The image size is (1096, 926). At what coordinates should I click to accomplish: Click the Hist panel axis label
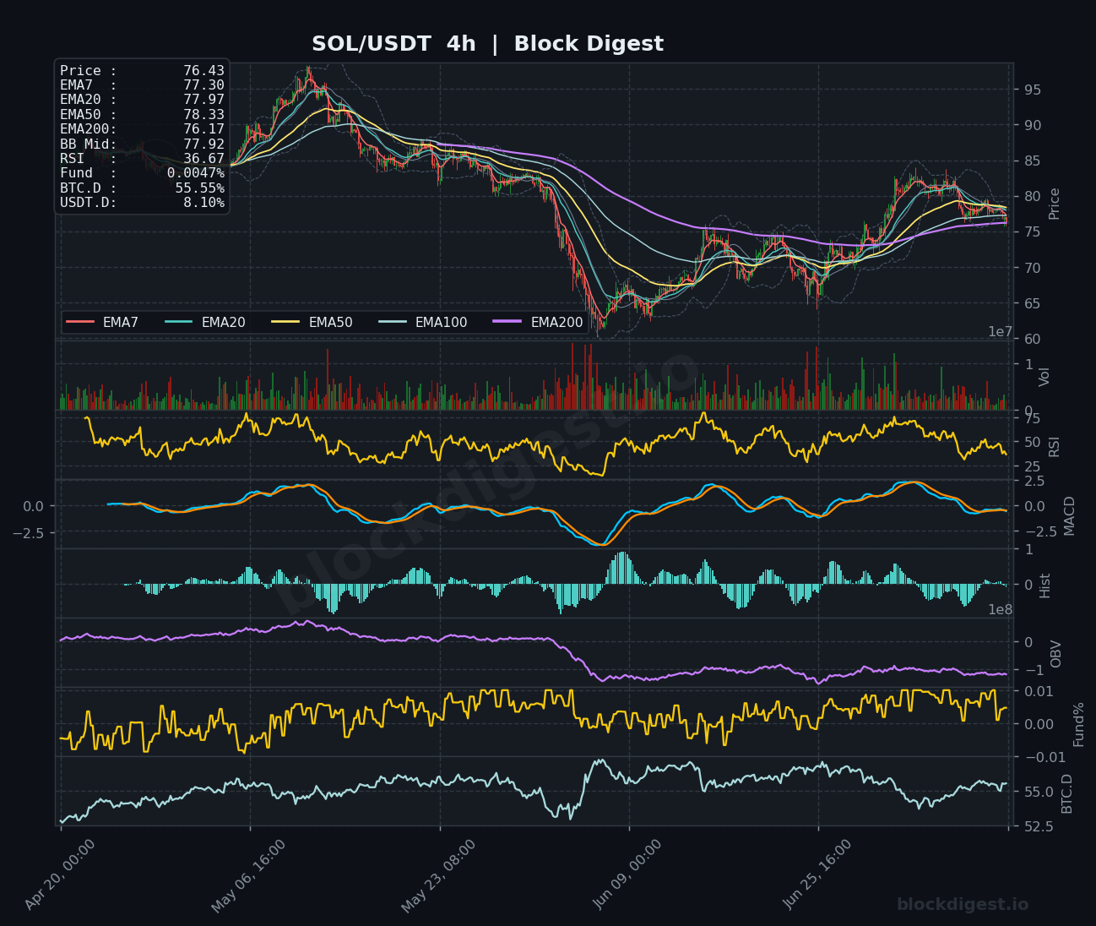pyautogui.click(x=1044, y=586)
